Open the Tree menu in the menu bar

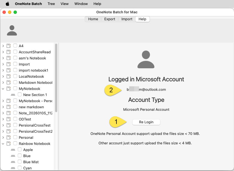tap(51, 4)
